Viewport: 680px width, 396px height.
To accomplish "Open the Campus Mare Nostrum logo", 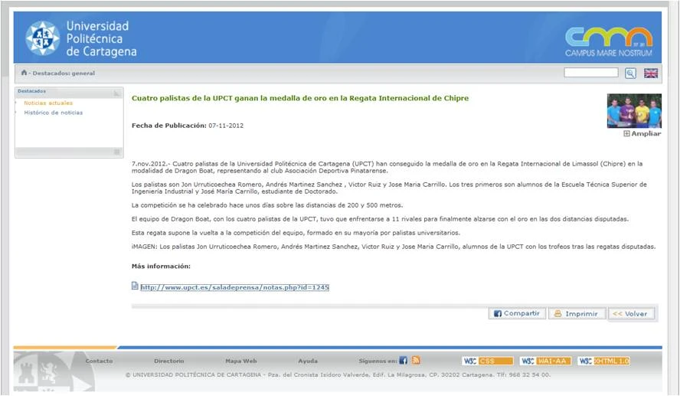I will tap(609, 41).
